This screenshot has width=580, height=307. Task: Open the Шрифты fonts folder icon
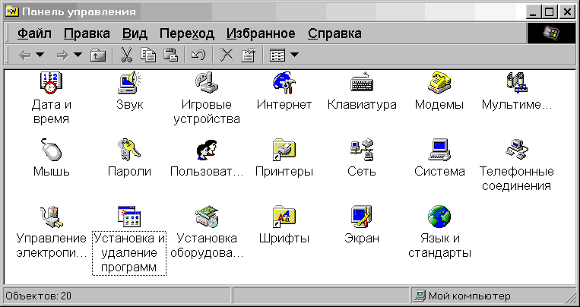pos(284,217)
